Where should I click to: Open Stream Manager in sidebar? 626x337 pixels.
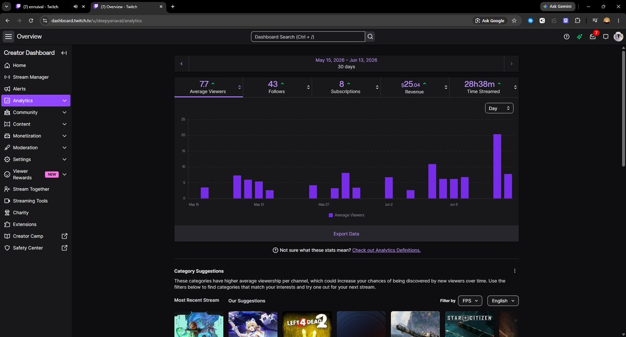click(35, 77)
